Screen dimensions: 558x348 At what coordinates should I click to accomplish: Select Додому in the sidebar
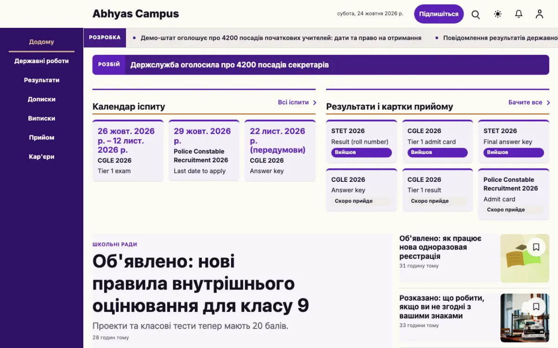click(42, 42)
